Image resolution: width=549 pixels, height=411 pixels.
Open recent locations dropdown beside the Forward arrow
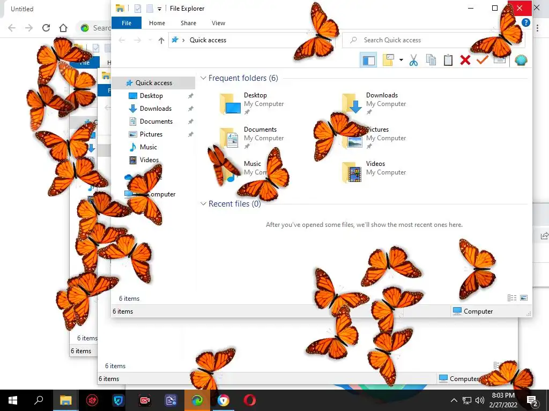click(x=150, y=40)
